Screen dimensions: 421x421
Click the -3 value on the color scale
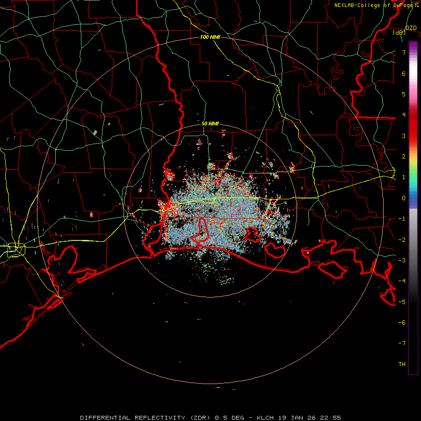click(x=402, y=261)
